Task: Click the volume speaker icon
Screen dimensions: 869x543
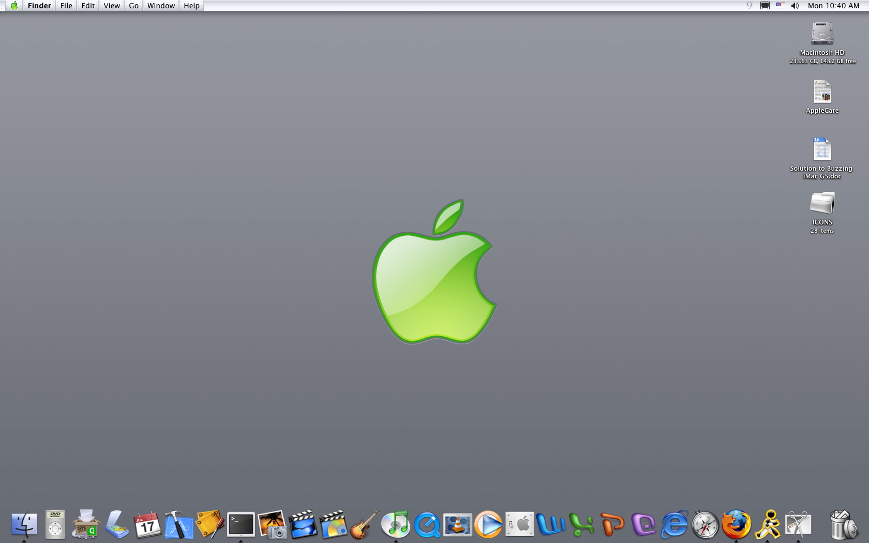Action: [795, 6]
